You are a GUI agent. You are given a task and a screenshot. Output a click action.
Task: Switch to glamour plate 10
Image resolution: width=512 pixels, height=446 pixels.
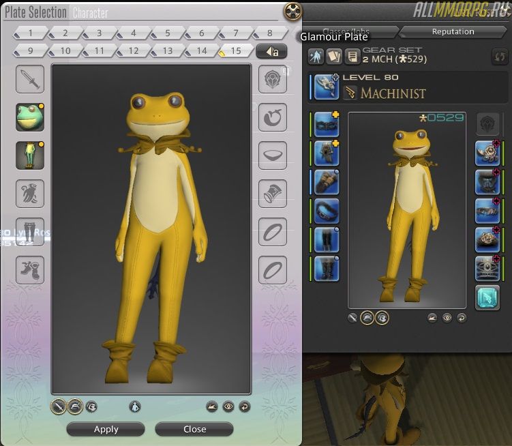[65, 50]
